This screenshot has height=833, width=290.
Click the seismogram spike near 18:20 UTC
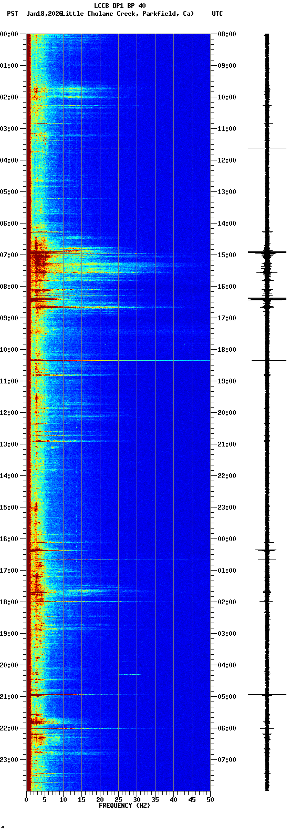(x=268, y=360)
